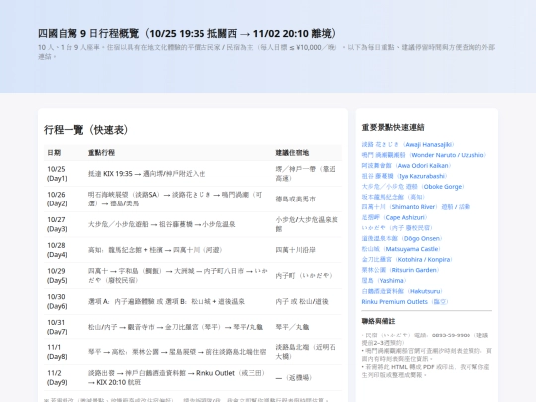The width and height of the screenshot is (536, 402).
Task: Click the lodging cell '內子 或 松山/道後'
Action: (x=302, y=301)
